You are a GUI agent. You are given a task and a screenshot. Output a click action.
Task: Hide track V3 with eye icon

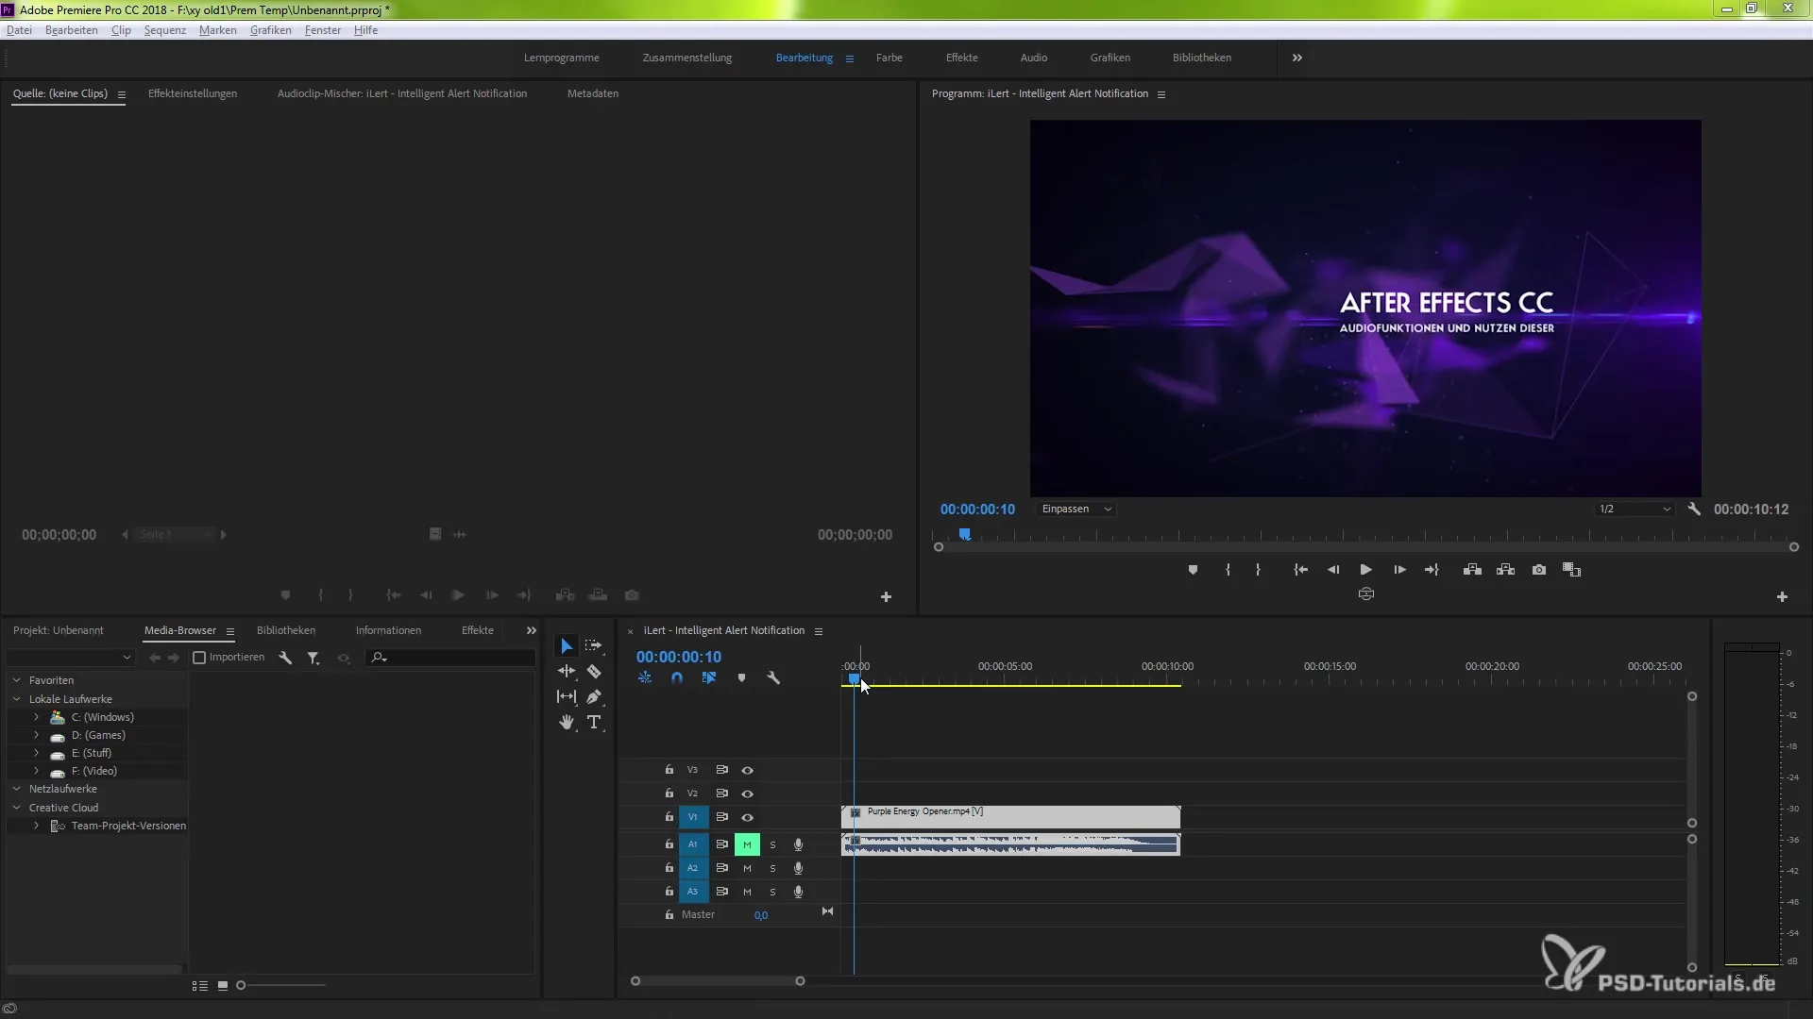[x=747, y=770]
